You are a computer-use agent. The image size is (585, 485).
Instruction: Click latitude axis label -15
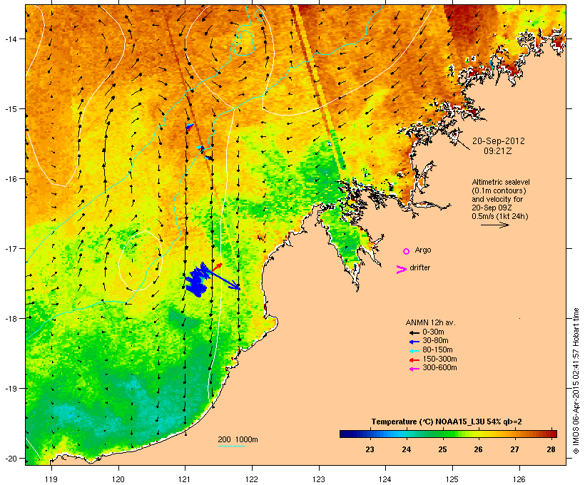point(11,109)
